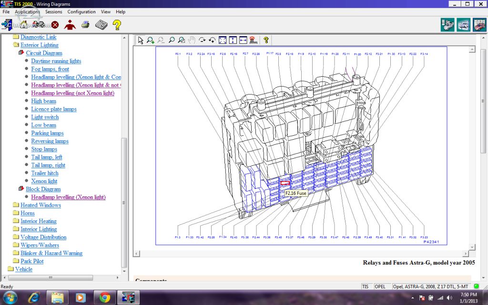Screen dimensions: 488x305
Task: Expand the Wipers/Washers folder
Action: (x=16, y=245)
